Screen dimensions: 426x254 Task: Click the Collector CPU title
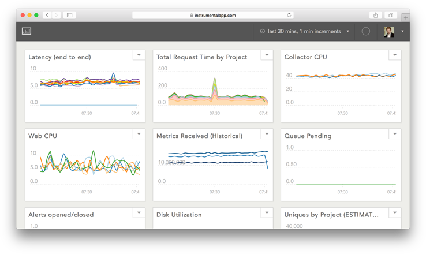pyautogui.click(x=305, y=57)
